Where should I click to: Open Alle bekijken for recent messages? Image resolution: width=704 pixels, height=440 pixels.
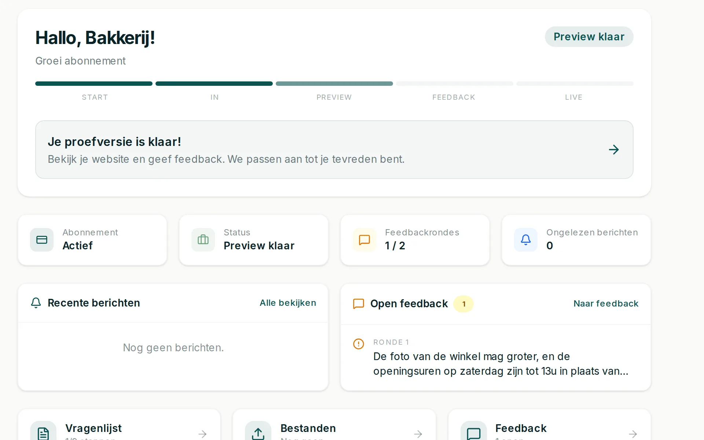pyautogui.click(x=288, y=303)
